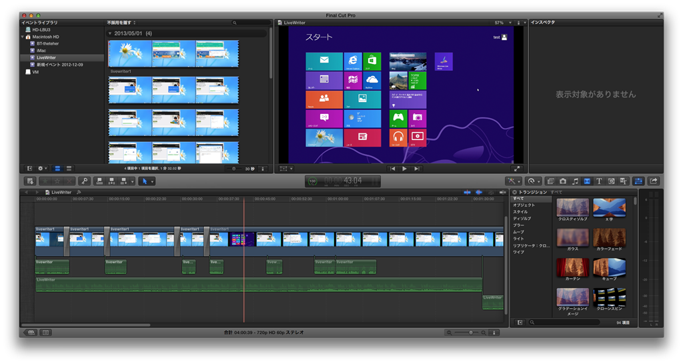Toggle the timeline index button
683x364 pixels.
[x=45, y=333]
